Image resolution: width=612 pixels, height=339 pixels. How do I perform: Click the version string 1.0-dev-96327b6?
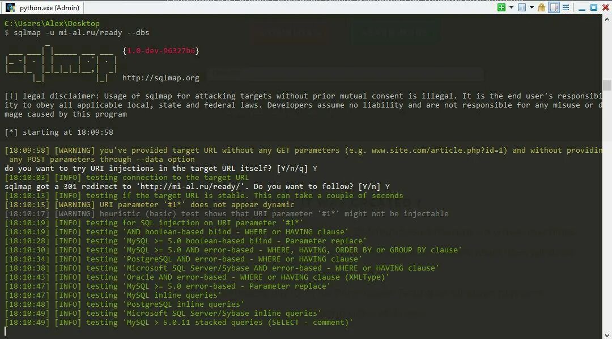point(161,51)
